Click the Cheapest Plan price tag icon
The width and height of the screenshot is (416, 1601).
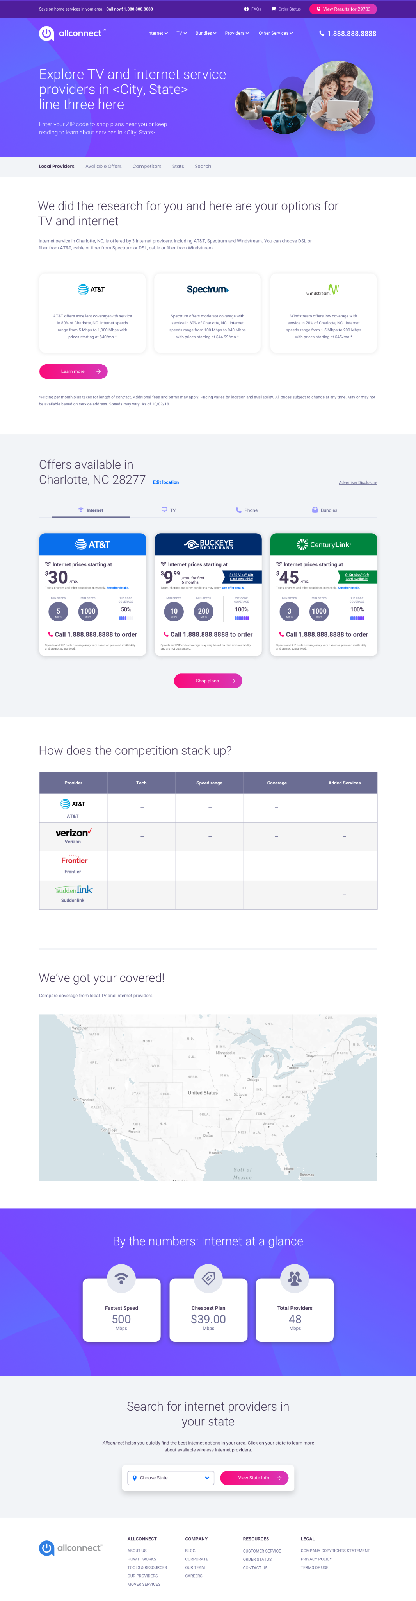coord(208,1279)
